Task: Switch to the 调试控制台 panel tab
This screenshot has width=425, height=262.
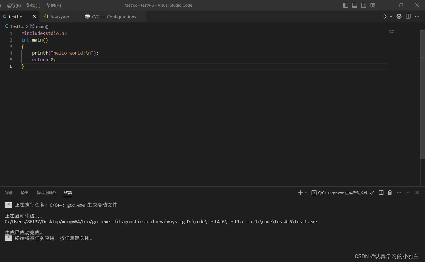Action: [x=46, y=193]
